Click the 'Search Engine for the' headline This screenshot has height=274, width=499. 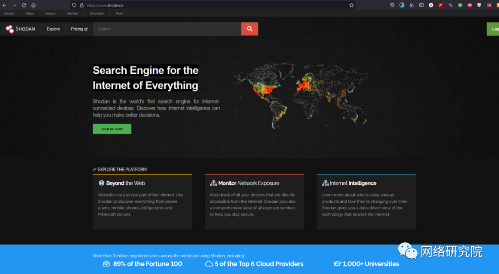pyautogui.click(x=146, y=70)
